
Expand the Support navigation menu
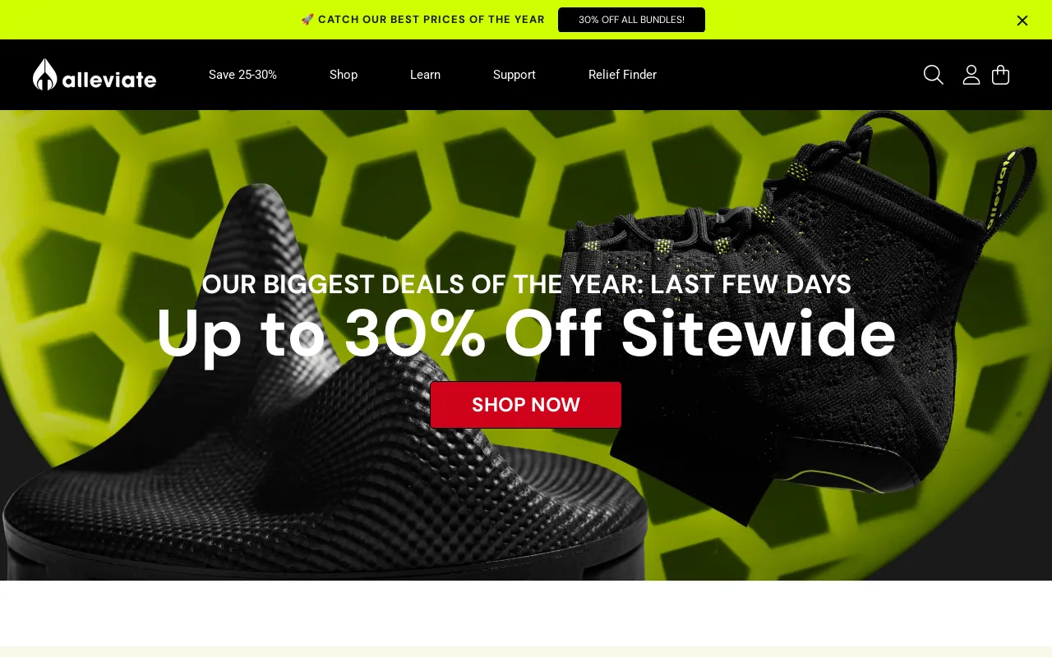coord(514,75)
